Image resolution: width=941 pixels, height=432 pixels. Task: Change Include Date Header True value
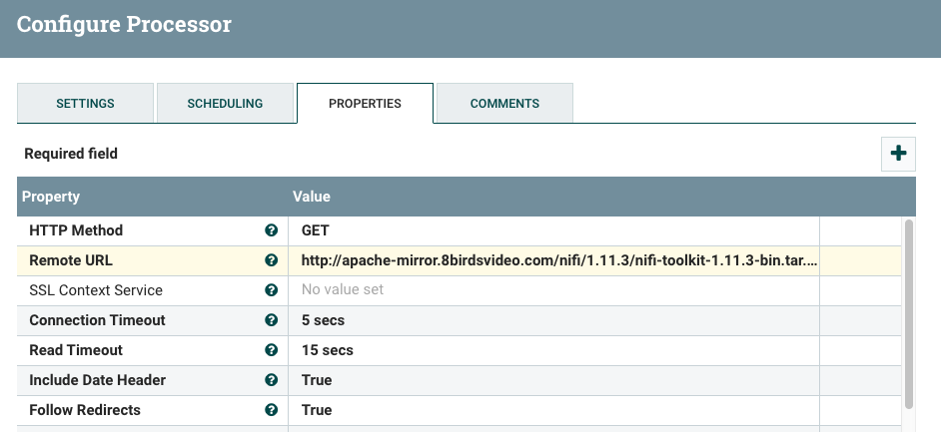[554, 380]
